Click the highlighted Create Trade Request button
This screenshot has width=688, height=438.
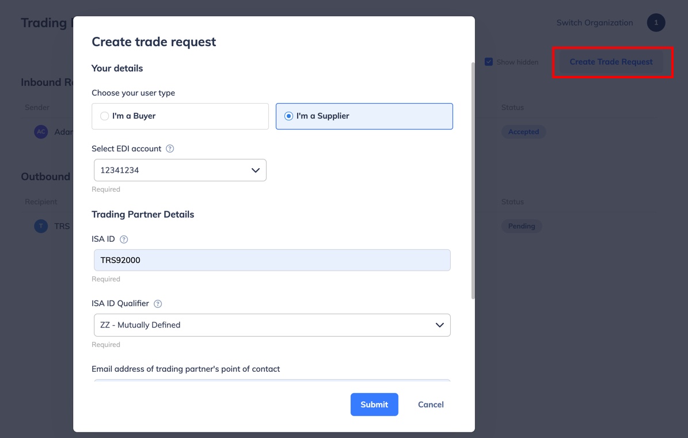click(x=611, y=62)
